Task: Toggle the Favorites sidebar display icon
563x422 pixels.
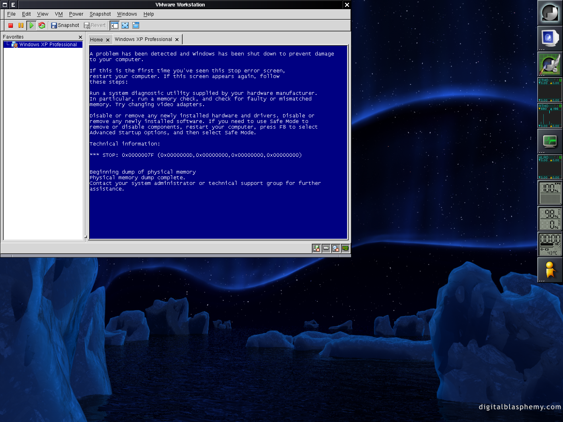Action: [115, 25]
